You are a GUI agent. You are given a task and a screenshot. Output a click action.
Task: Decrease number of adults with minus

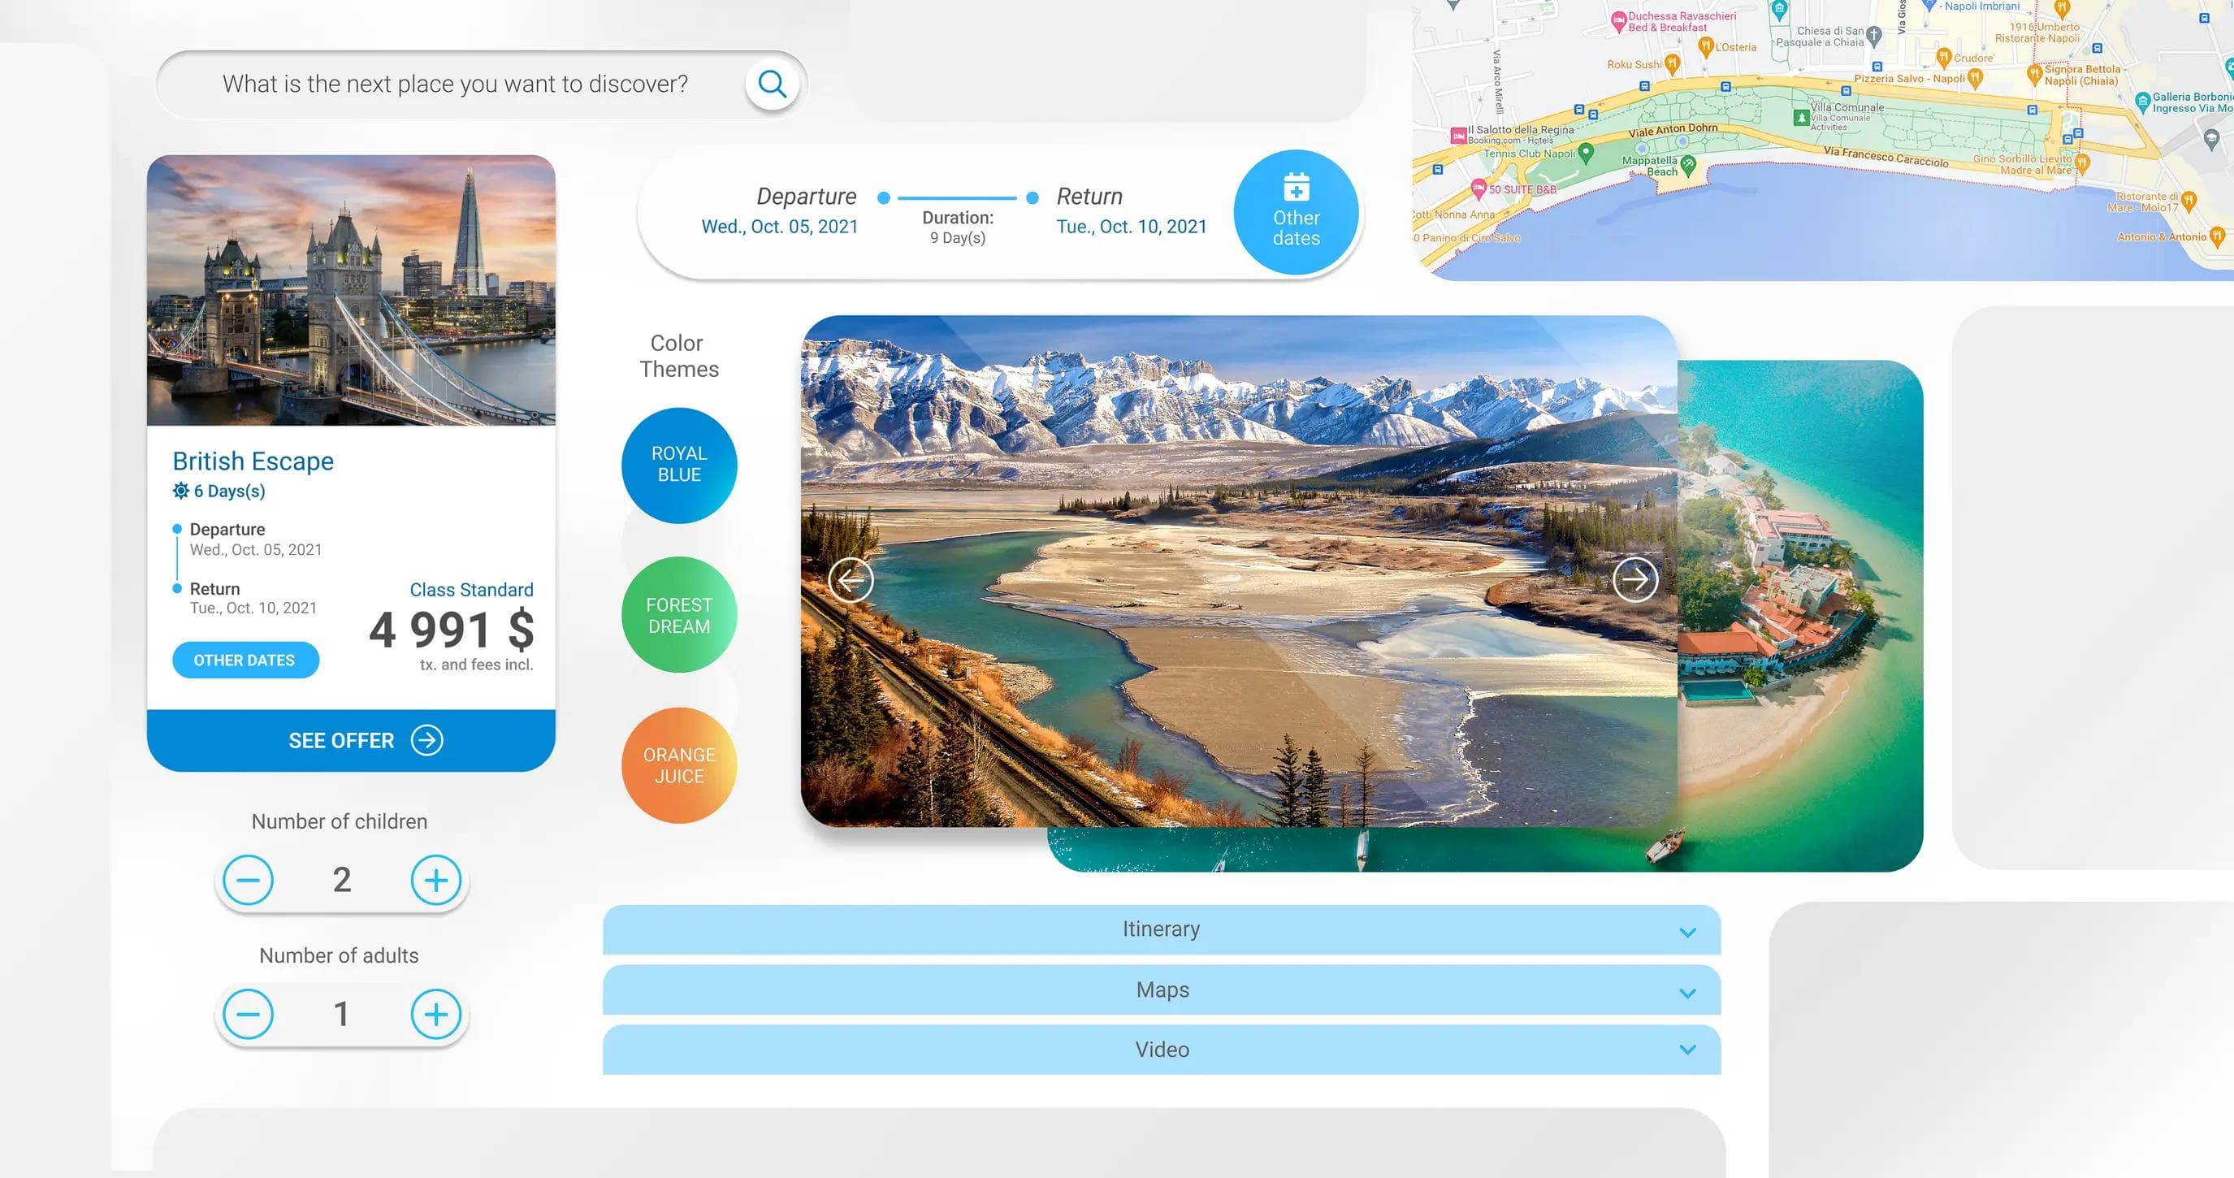point(248,1013)
